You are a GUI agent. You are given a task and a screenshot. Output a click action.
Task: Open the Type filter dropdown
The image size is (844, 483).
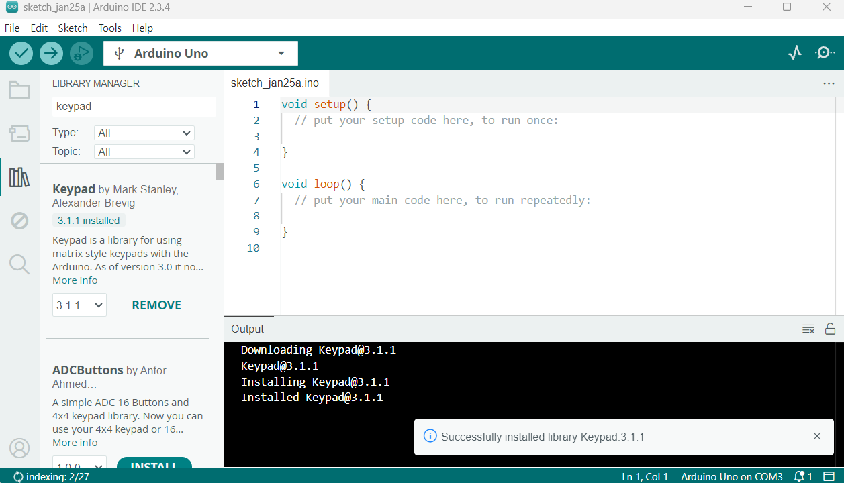[x=144, y=133]
